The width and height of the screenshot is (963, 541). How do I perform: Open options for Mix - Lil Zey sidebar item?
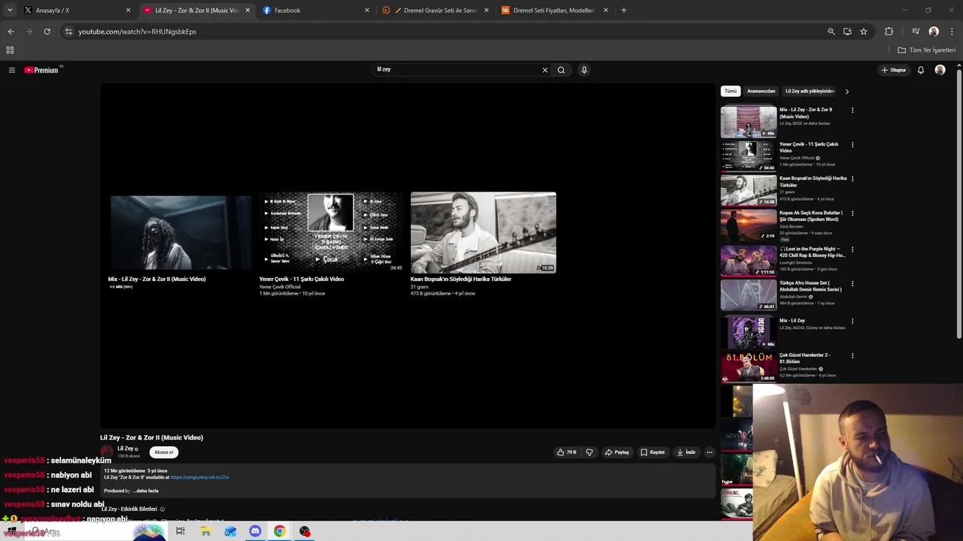(852, 322)
